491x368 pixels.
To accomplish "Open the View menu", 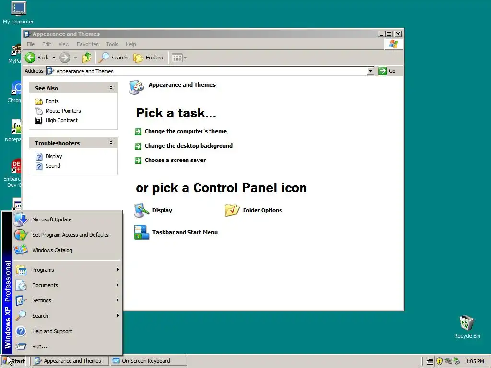I will pos(64,44).
